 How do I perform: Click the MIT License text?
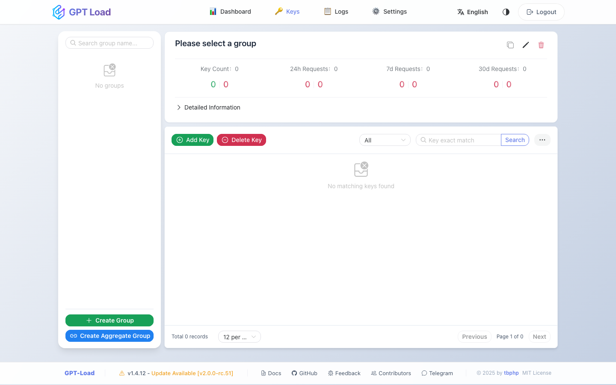(537, 373)
